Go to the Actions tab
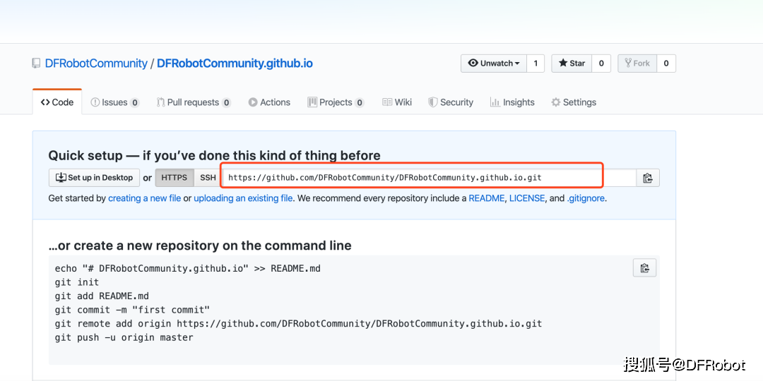The image size is (763, 381). pos(269,102)
